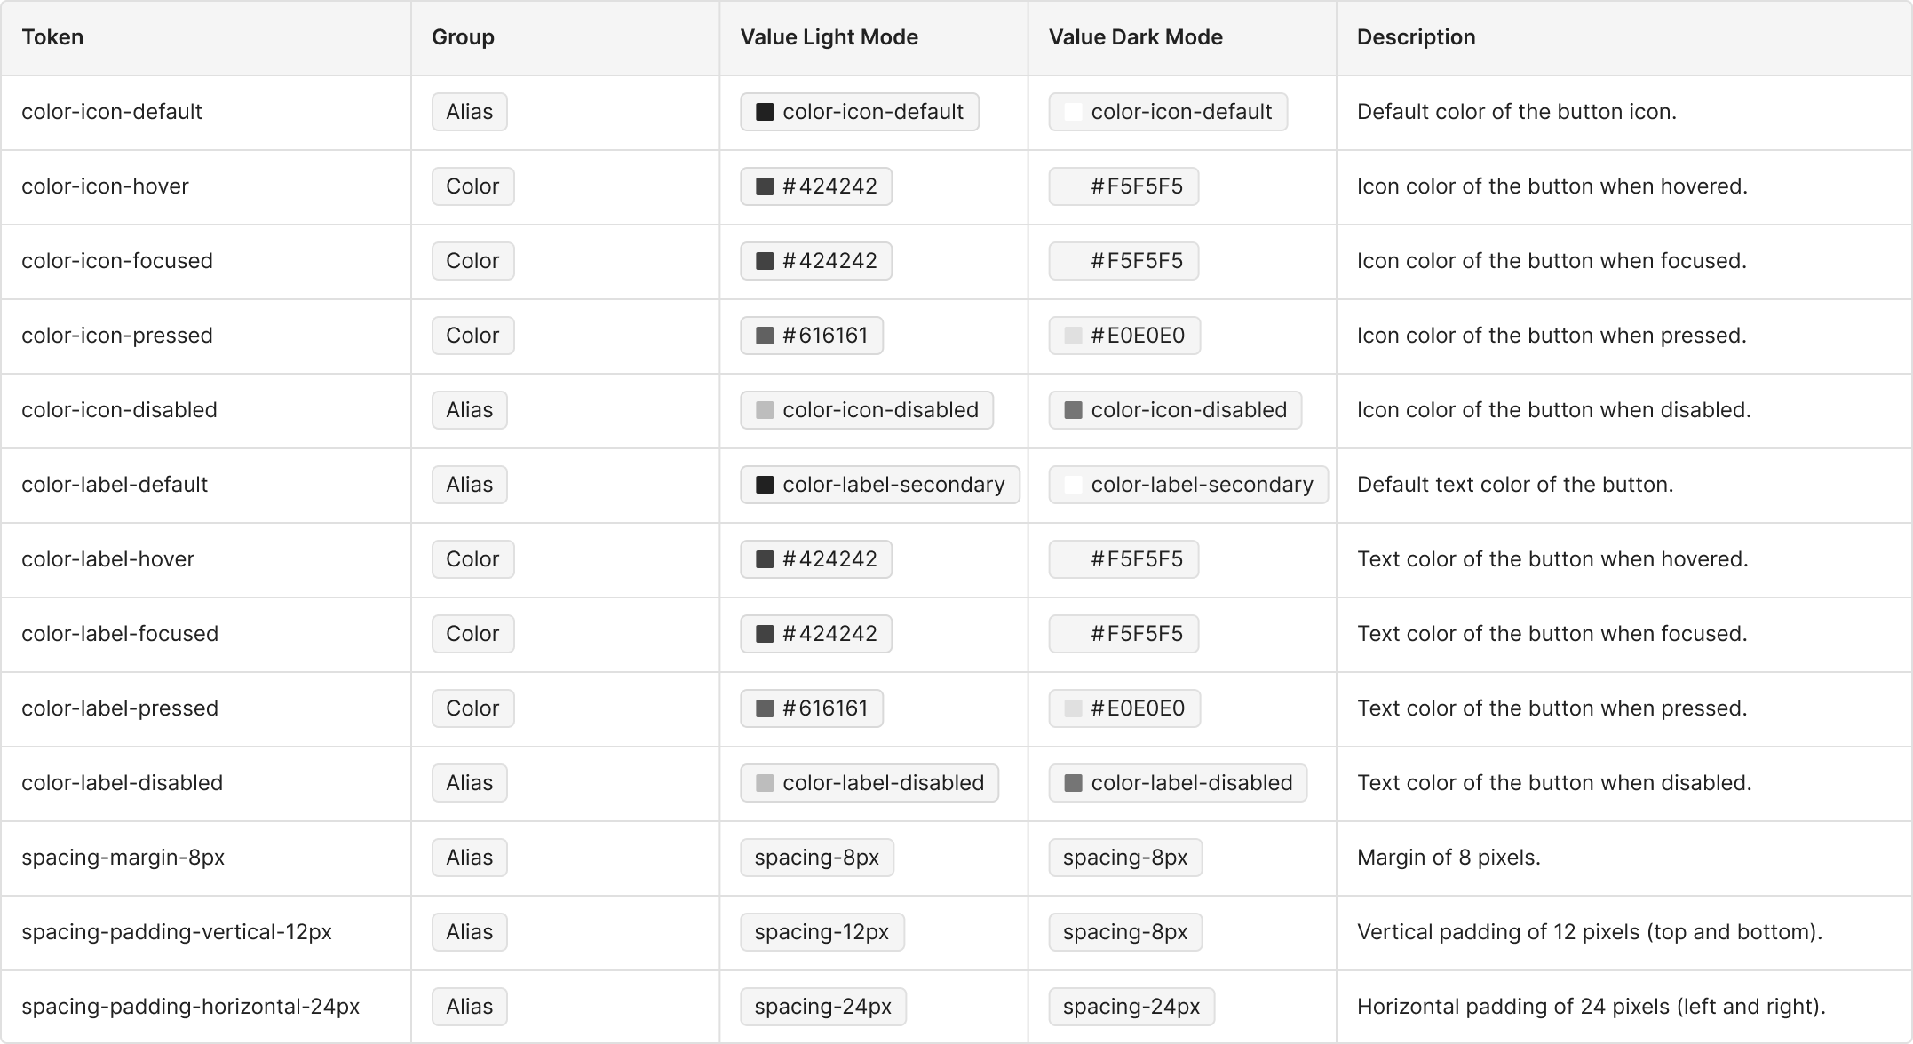Select the Group column header

pos(463,37)
